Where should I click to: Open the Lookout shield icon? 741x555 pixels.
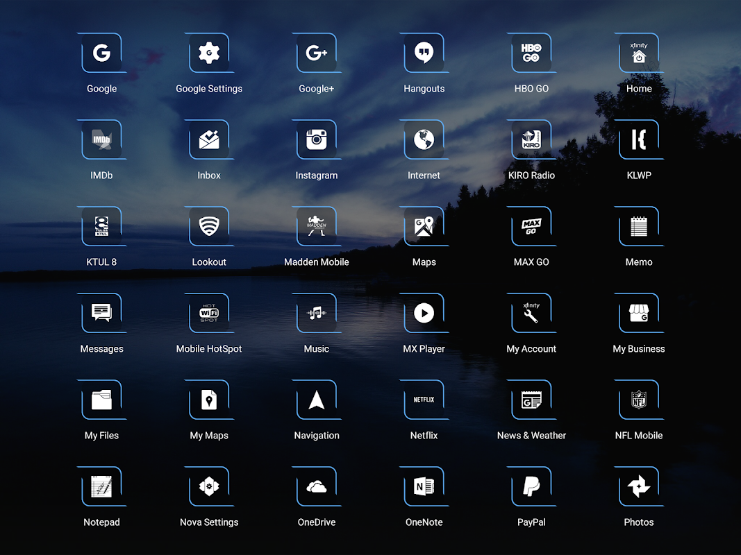pos(209,226)
